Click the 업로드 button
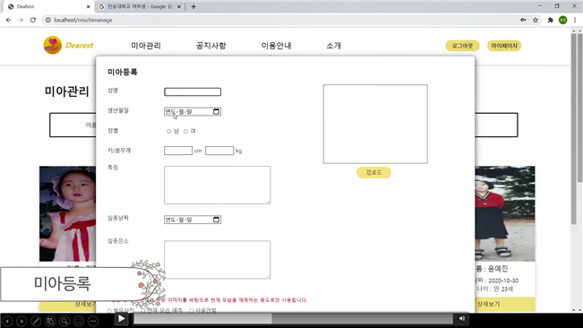The width and height of the screenshot is (583, 328). tap(373, 172)
